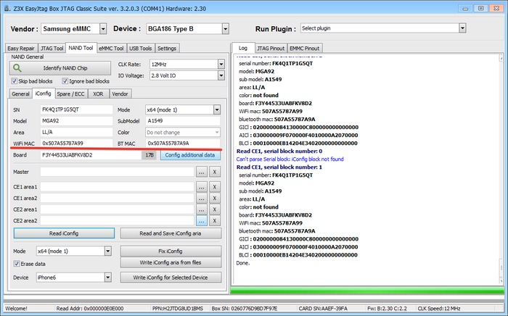The height and width of the screenshot is (316, 508).
Task: Open the CLK Rate 12MHz dropdown
Action: tap(221, 65)
